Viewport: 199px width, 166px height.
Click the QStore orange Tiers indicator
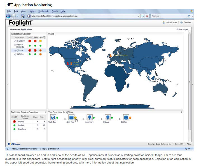point(40,50)
